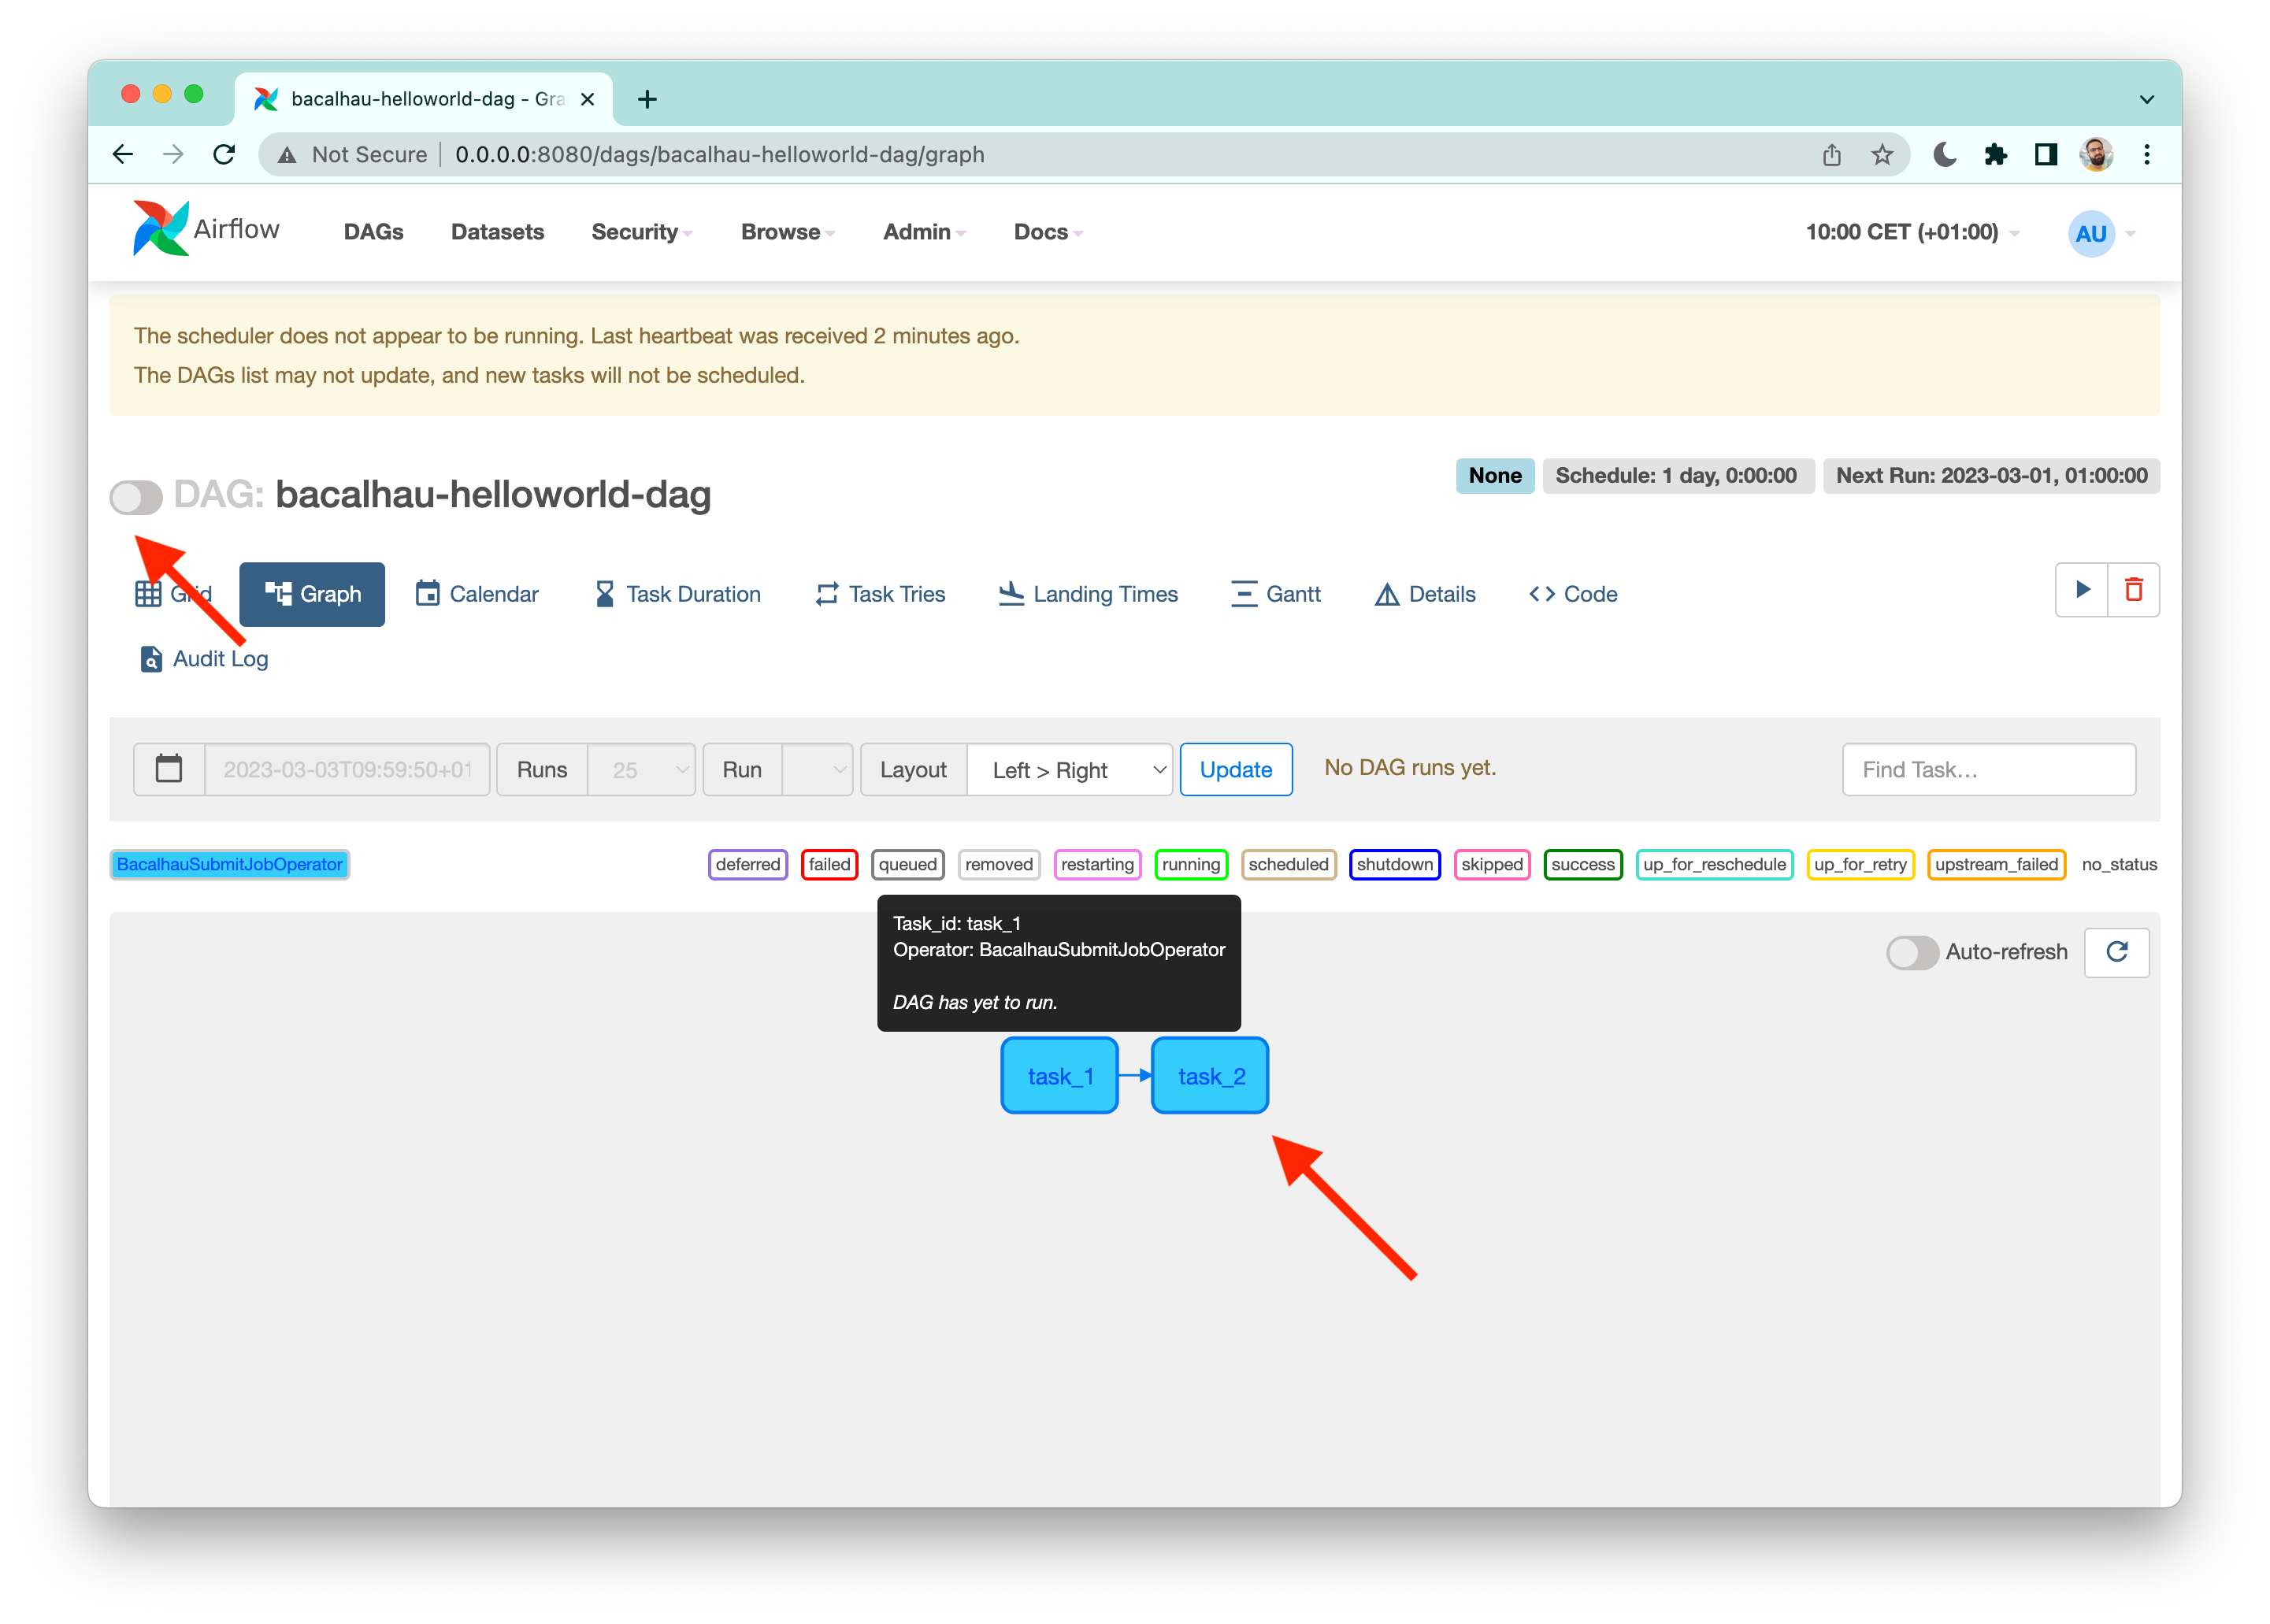Click the Chrome profile avatar
Viewport: 2270px width, 1624px height.
[2096, 154]
